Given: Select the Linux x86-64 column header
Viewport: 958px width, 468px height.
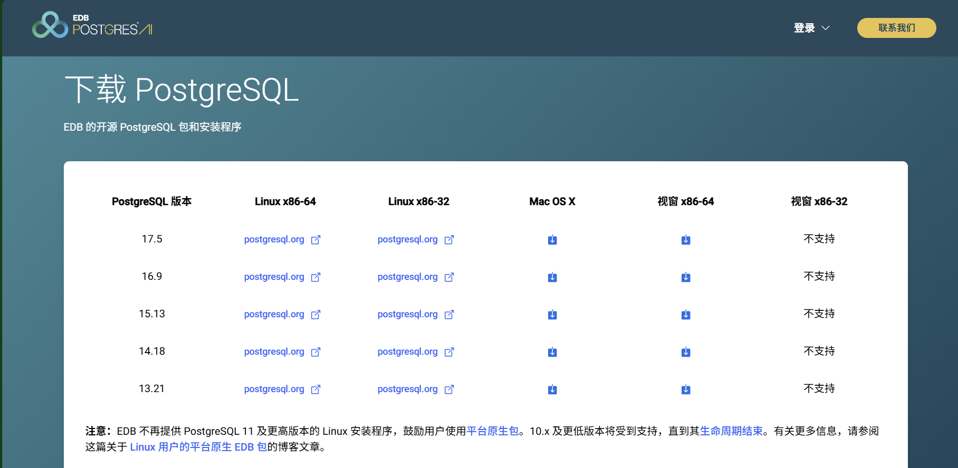Looking at the screenshot, I should click(x=285, y=201).
